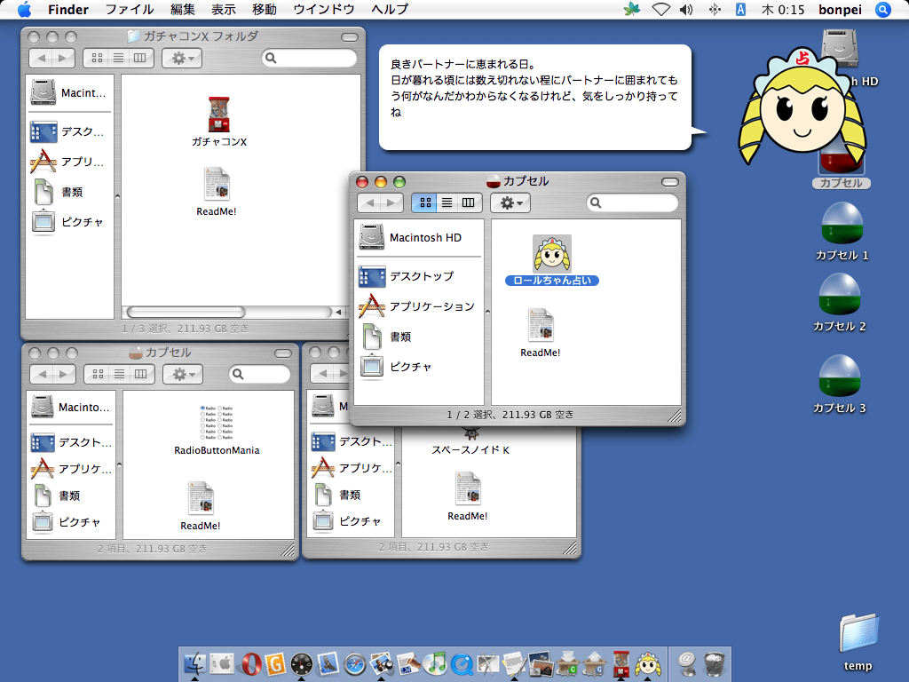Screen dimensions: 909x682
Task: Open iTunes in the Dock
Action: [x=435, y=663]
